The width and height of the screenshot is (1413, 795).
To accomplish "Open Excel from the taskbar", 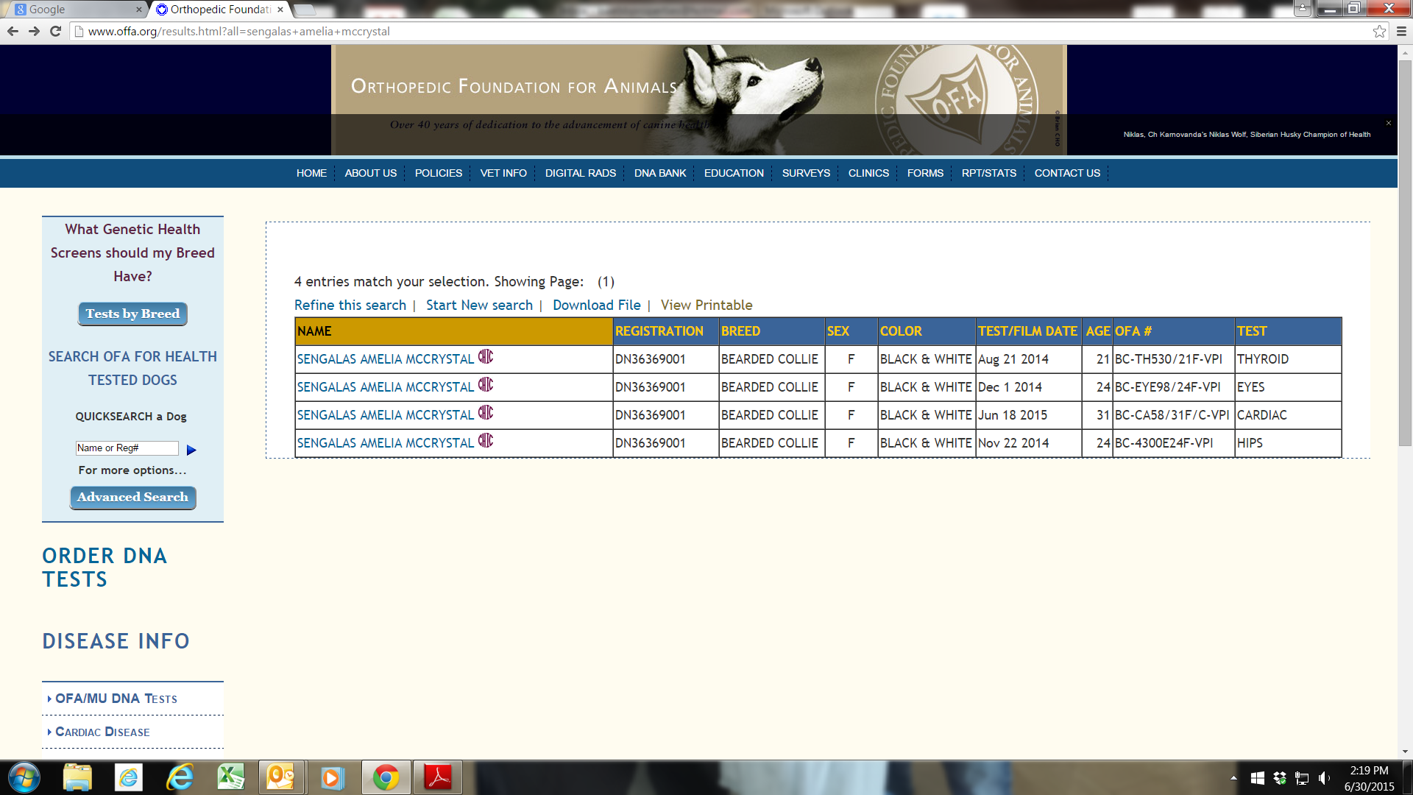I will pos(230,777).
